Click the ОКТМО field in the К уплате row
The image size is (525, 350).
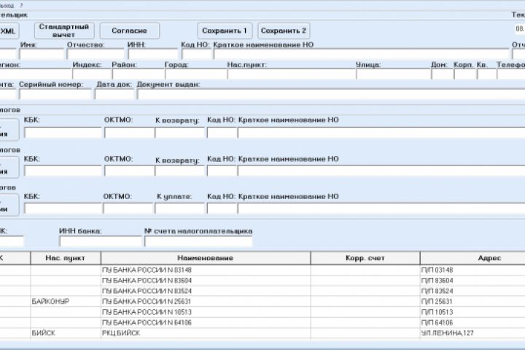coord(128,209)
